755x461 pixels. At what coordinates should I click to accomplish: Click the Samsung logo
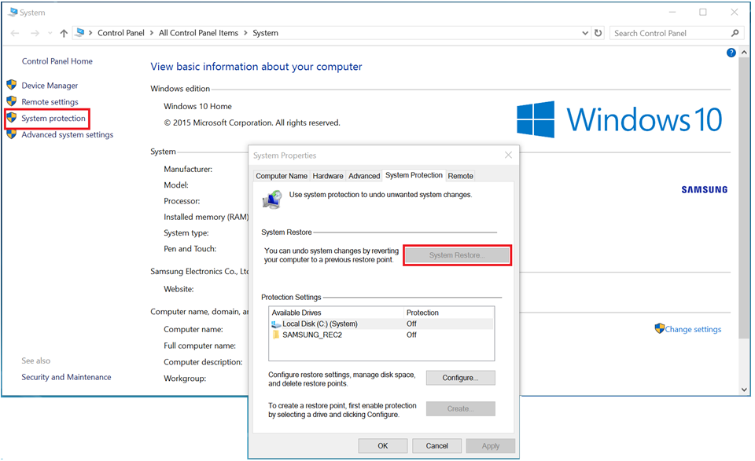pyautogui.click(x=705, y=190)
